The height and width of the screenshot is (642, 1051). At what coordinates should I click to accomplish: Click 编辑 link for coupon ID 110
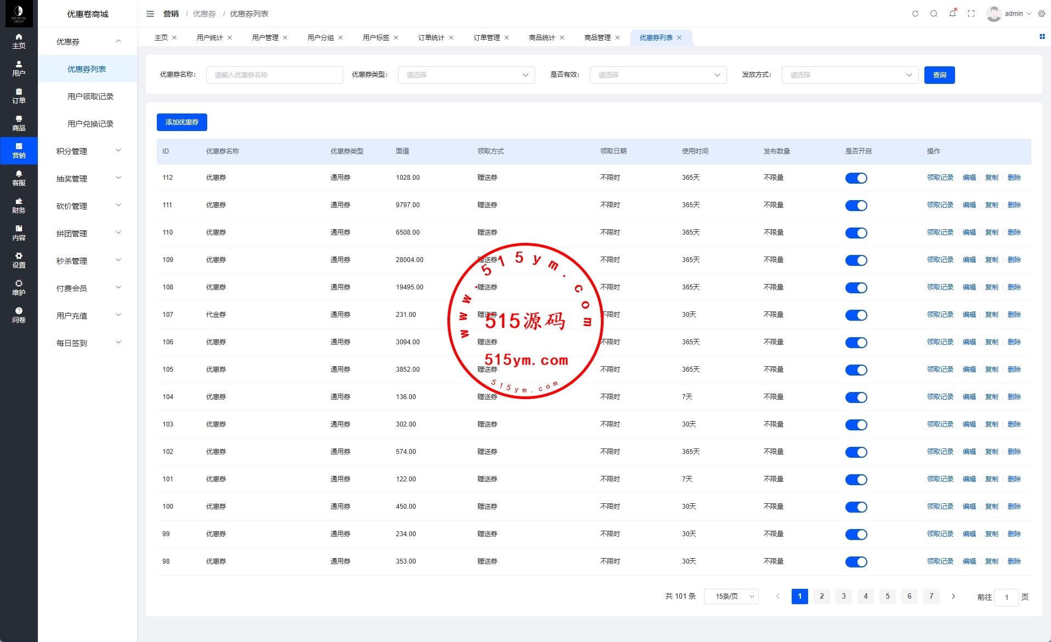tap(969, 232)
